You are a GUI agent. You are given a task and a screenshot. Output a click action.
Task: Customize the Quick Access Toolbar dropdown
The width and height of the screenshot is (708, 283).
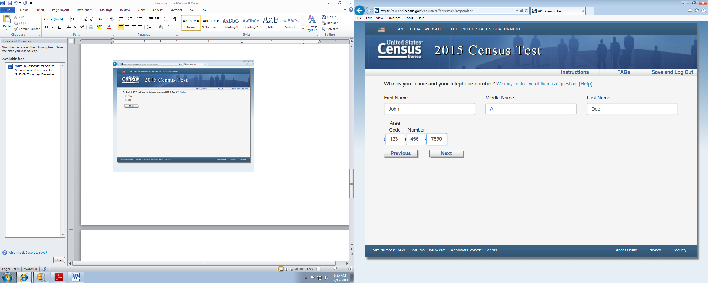coord(31,3)
